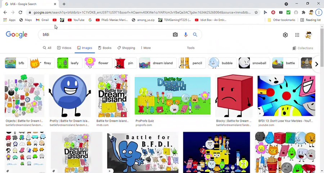
Task: Open the ProProfs Quiz image
Action: [x=172, y=96]
